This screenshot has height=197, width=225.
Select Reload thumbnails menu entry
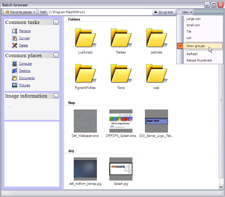(x=199, y=60)
